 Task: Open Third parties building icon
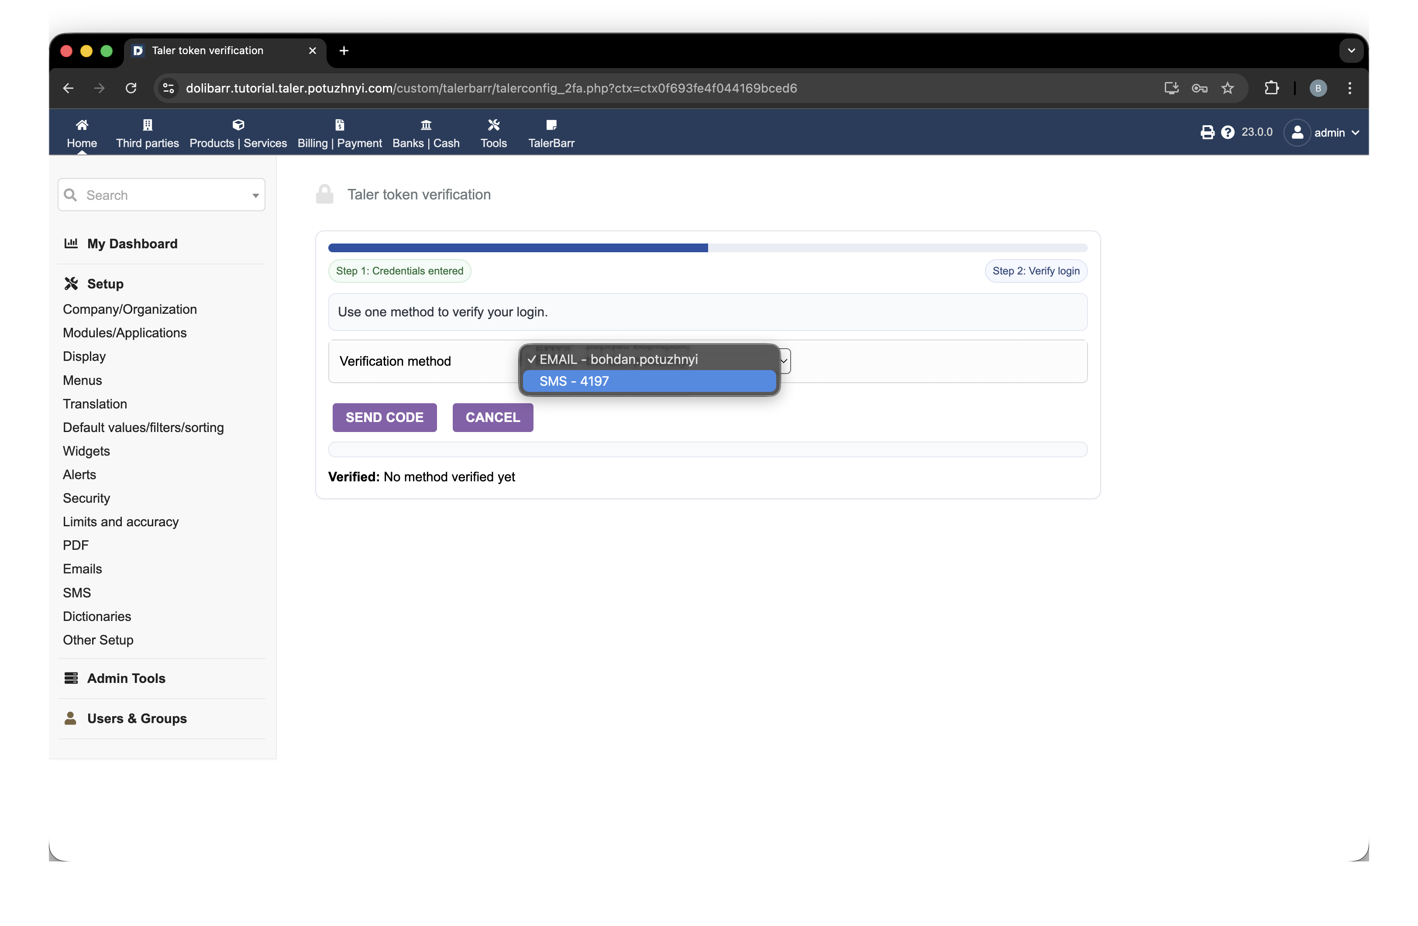pos(147,125)
